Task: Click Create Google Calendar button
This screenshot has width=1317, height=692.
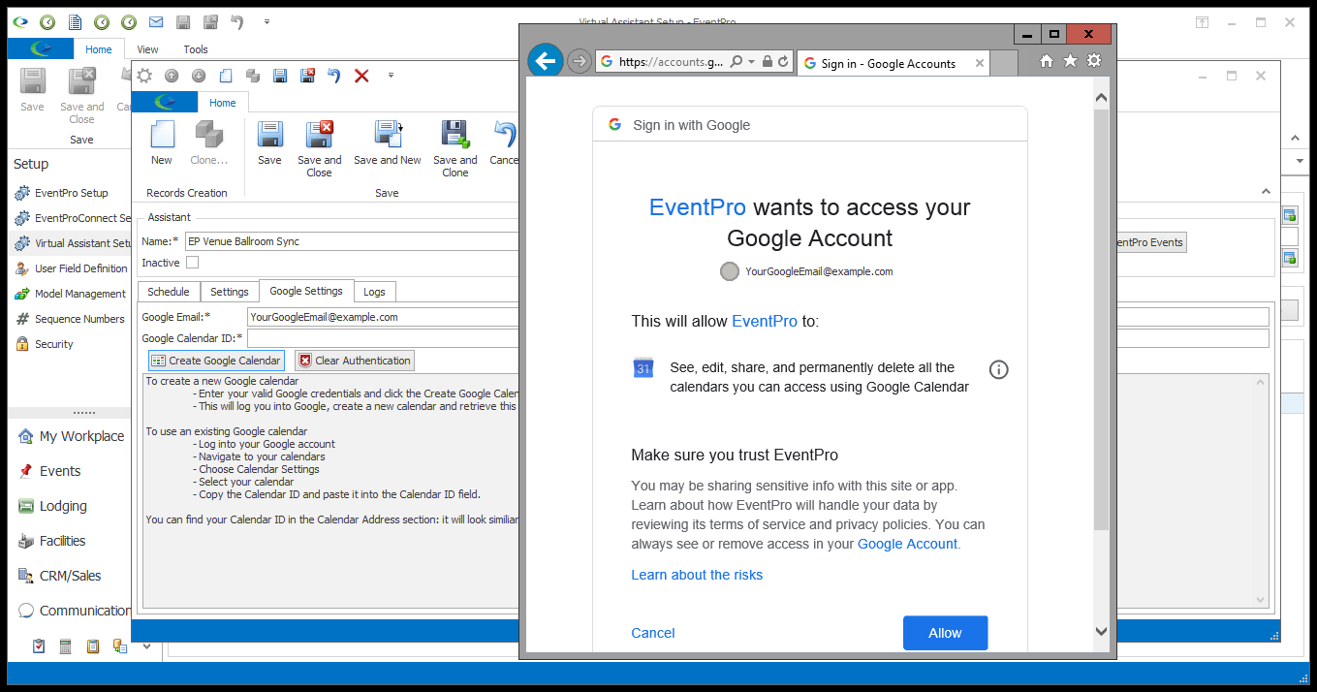Action: click(216, 361)
